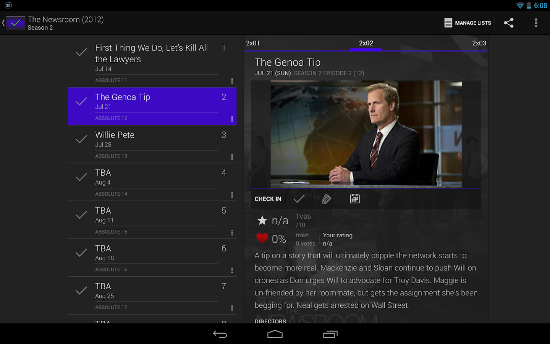Select the Willie Pete episode title

(115, 135)
